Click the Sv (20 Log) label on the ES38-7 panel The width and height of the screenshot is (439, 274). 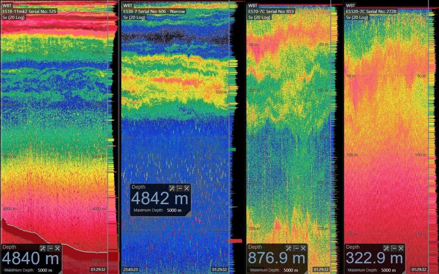click(x=134, y=18)
